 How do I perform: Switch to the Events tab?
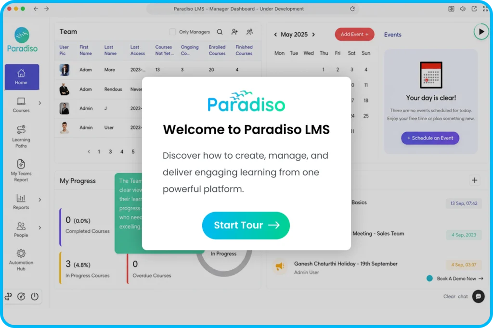392,35
